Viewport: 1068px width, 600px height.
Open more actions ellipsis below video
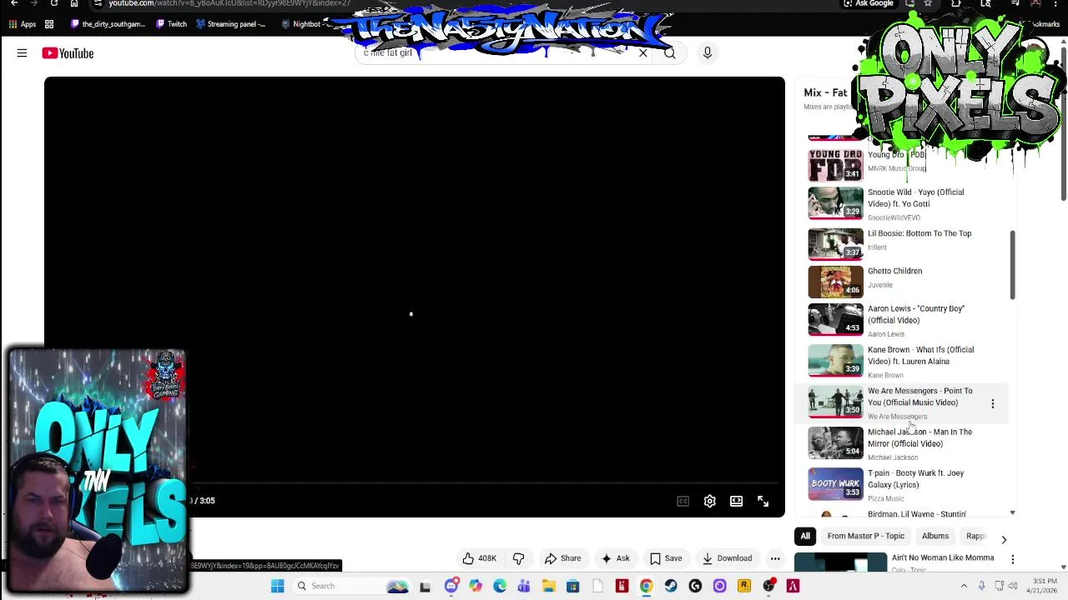coord(775,558)
